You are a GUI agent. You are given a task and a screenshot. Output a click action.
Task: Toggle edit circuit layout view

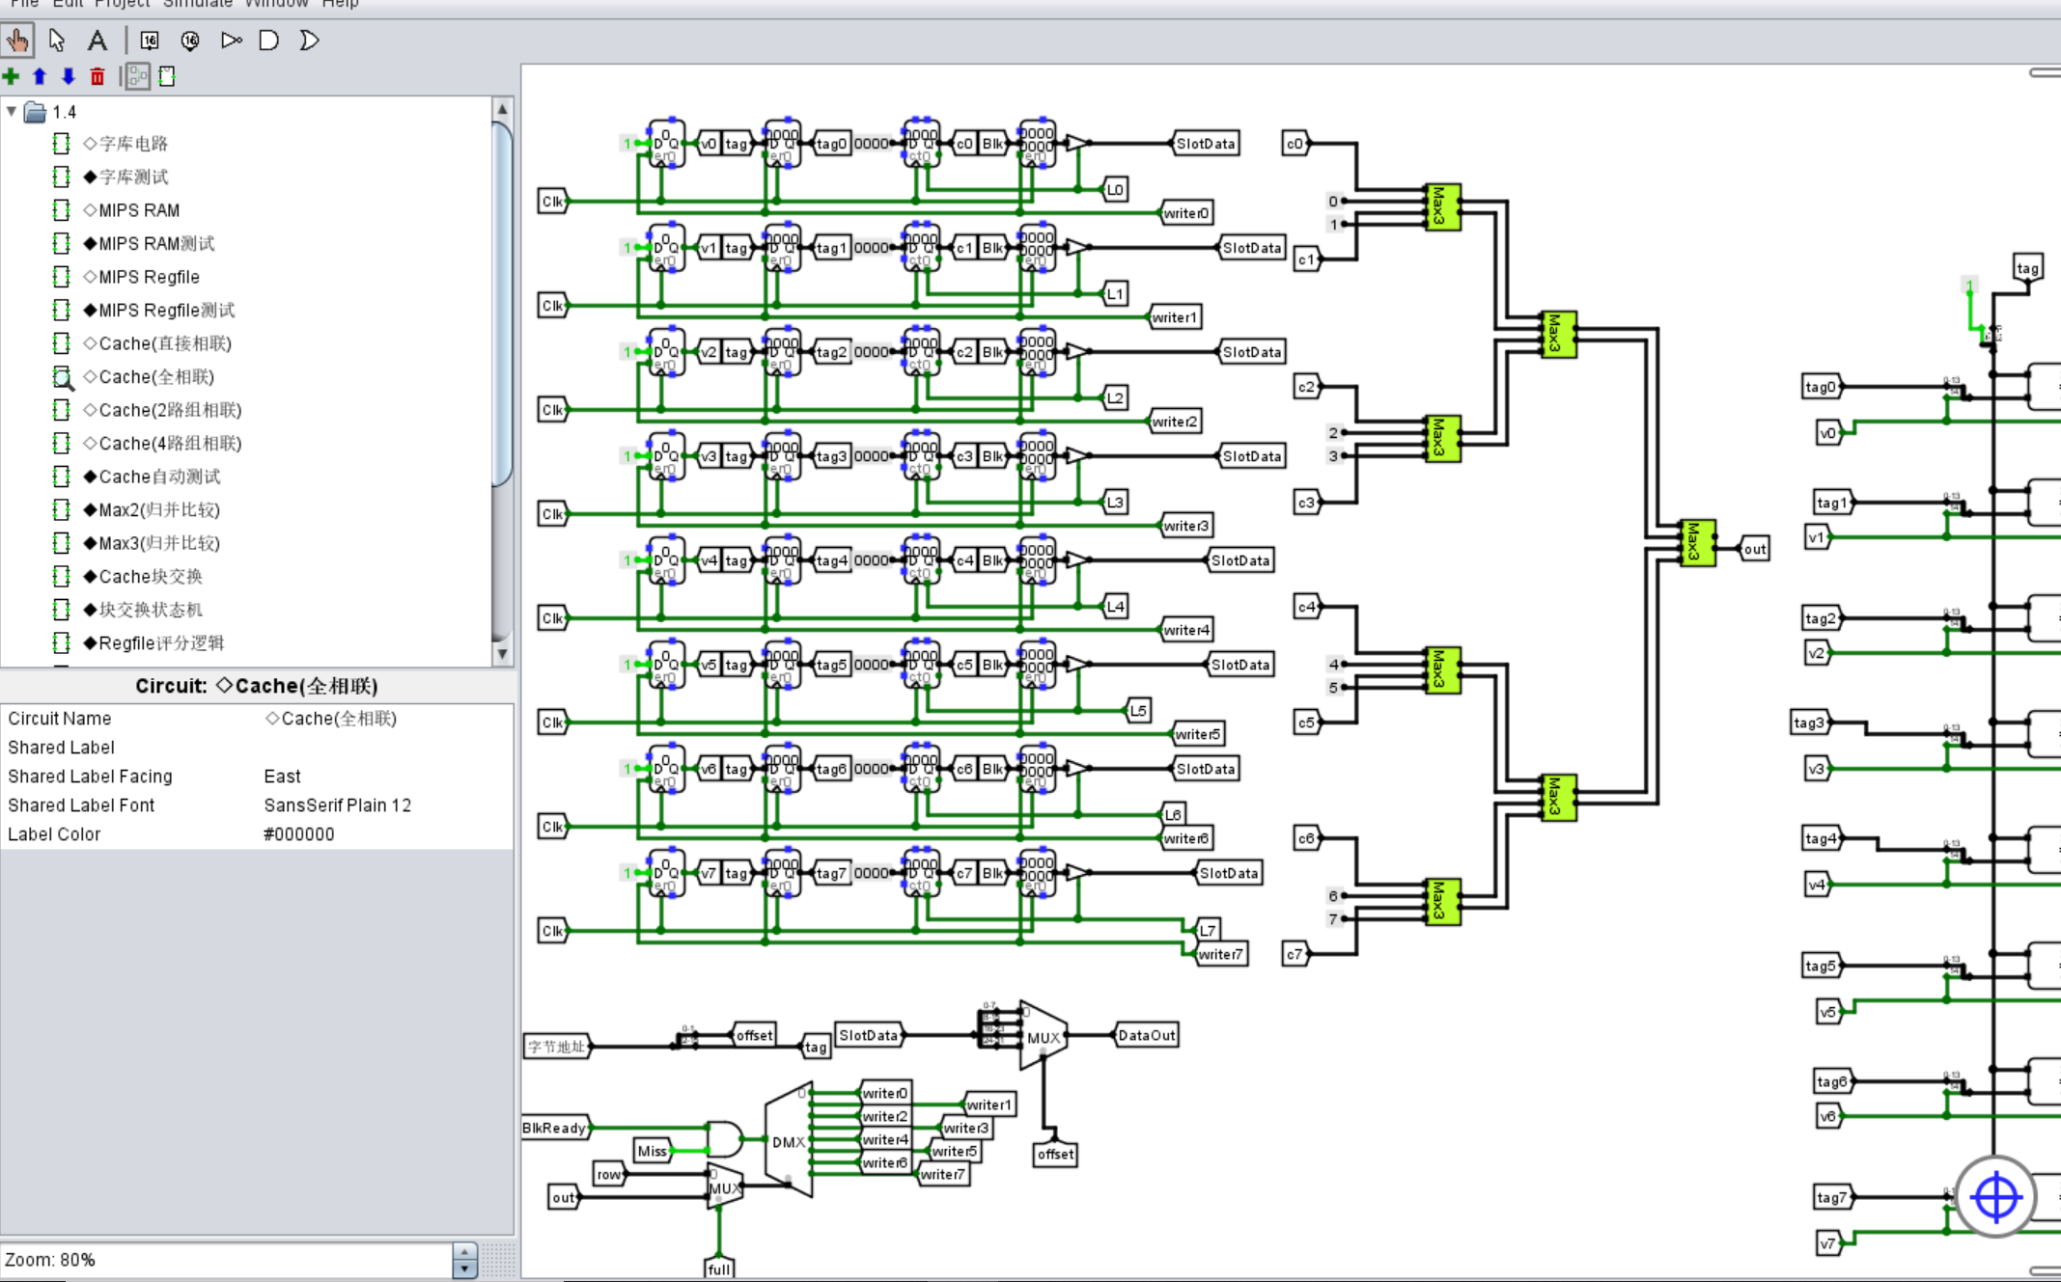(x=138, y=76)
